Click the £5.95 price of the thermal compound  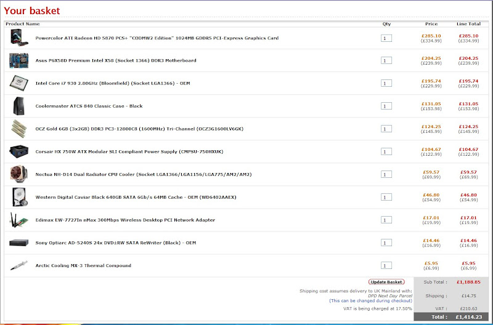[431, 263]
